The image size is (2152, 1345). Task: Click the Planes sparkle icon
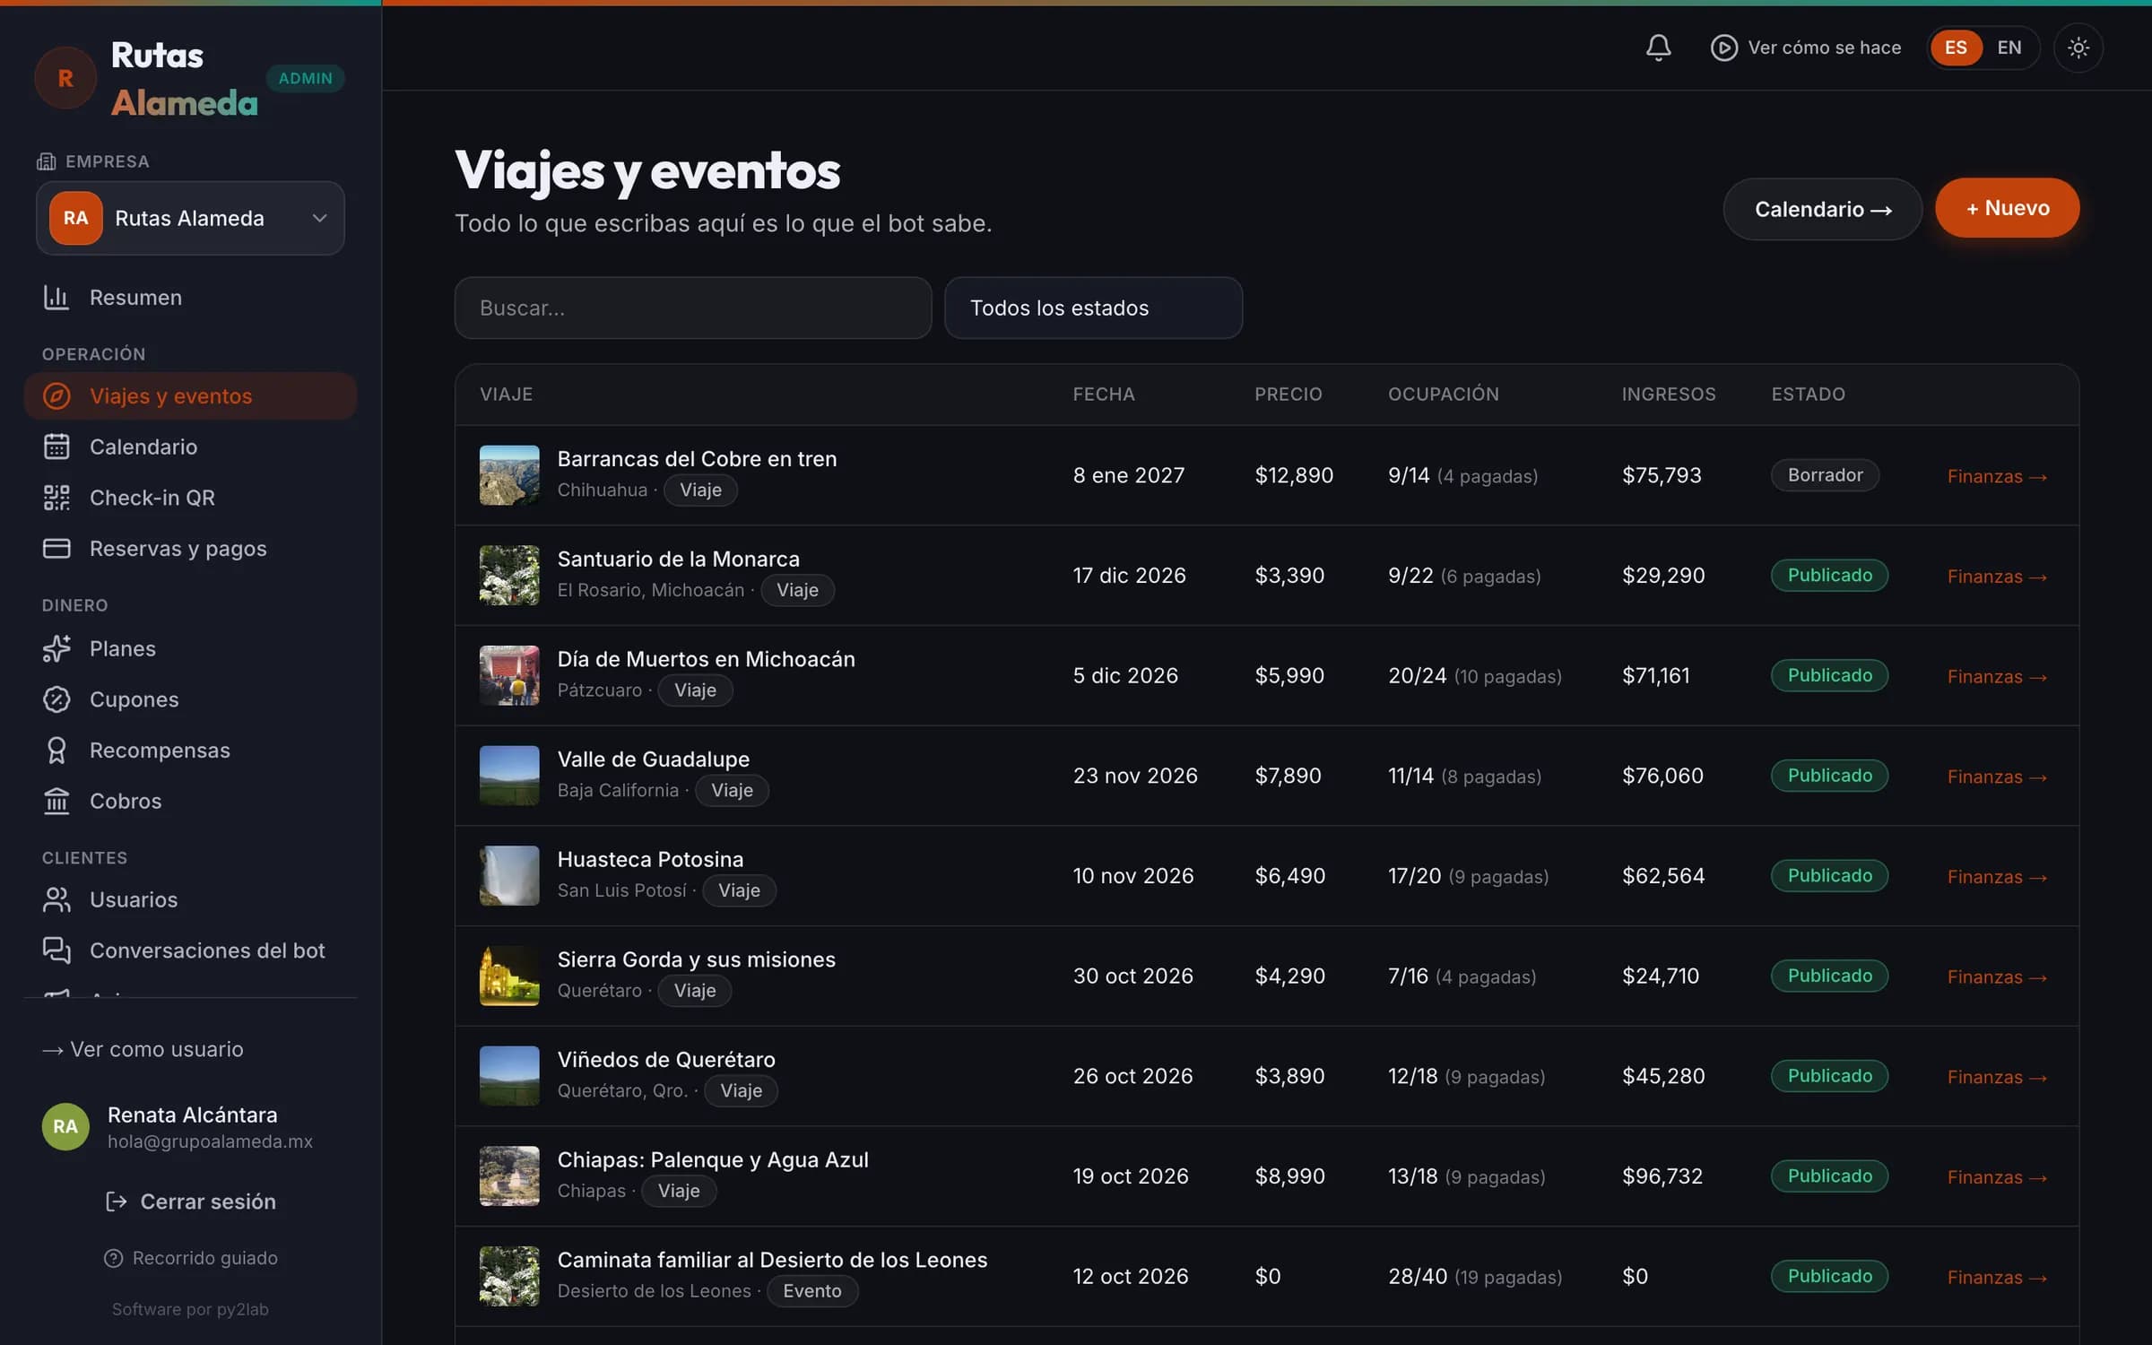(x=56, y=648)
